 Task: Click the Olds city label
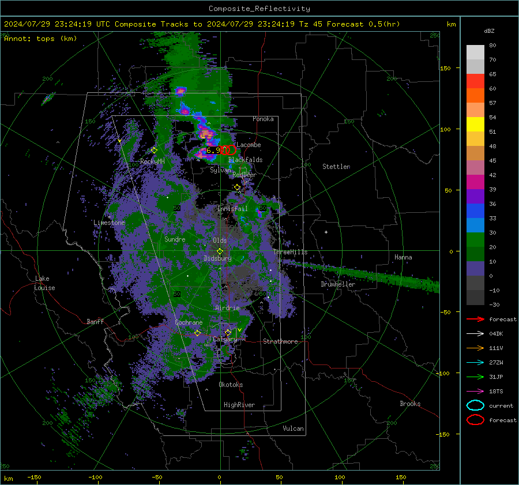click(220, 240)
